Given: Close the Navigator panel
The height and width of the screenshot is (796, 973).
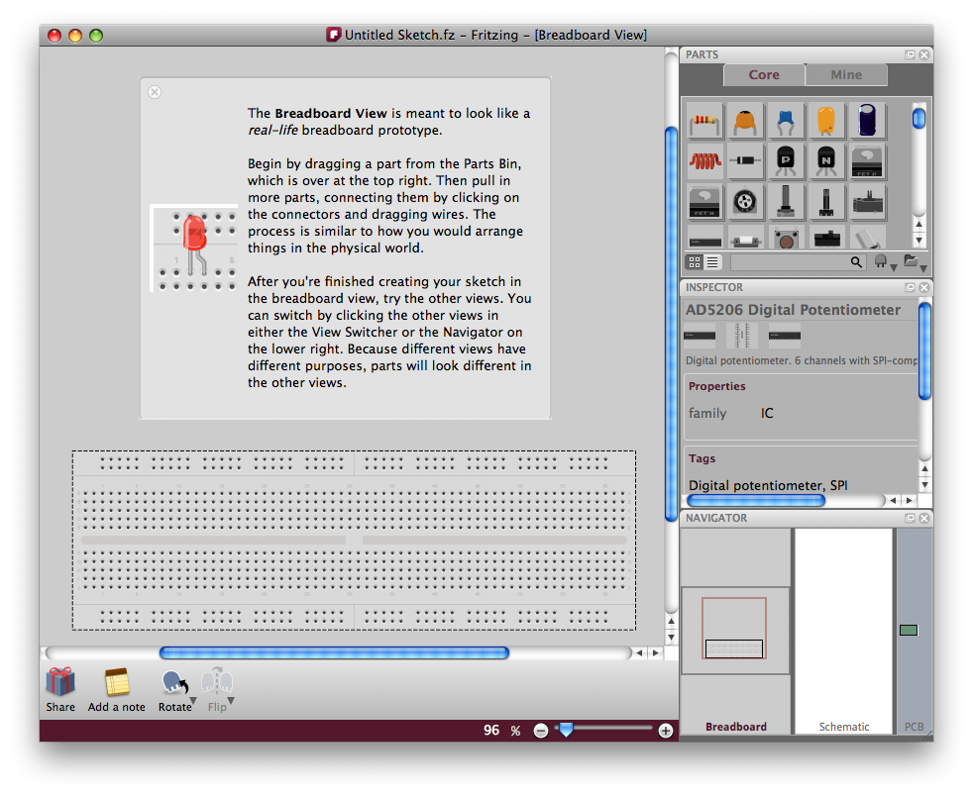Looking at the screenshot, I should click(924, 518).
